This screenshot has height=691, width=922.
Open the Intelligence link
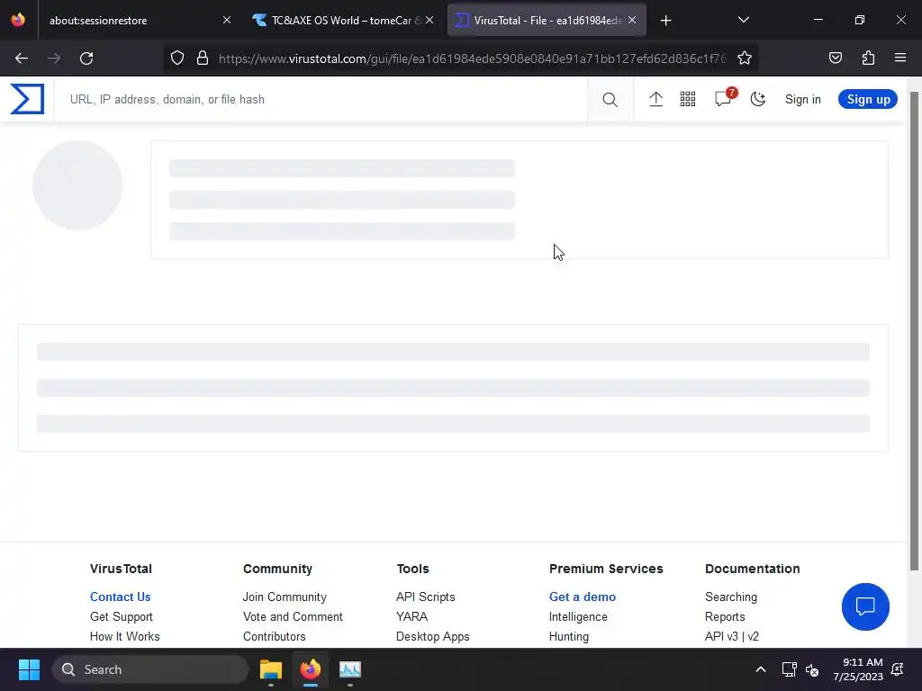(x=578, y=616)
